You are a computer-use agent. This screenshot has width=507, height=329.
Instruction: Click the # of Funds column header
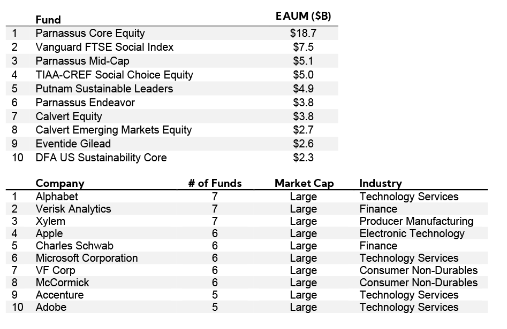pos(215,183)
